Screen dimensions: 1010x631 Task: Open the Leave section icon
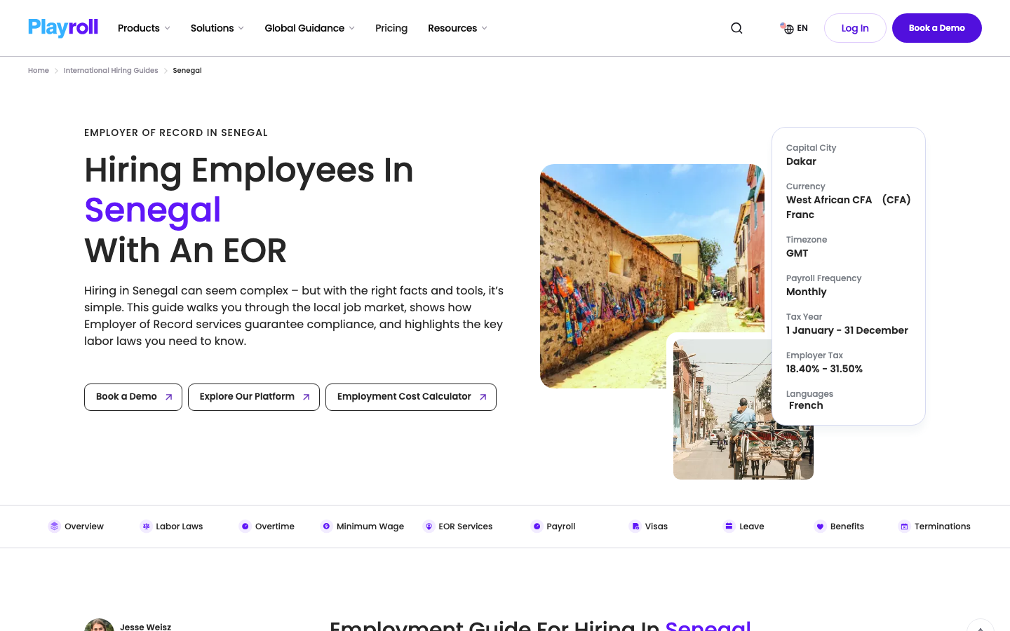point(729,527)
